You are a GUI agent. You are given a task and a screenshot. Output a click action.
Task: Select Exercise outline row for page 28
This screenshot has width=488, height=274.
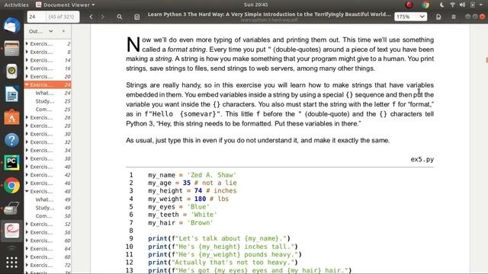tap(48, 126)
